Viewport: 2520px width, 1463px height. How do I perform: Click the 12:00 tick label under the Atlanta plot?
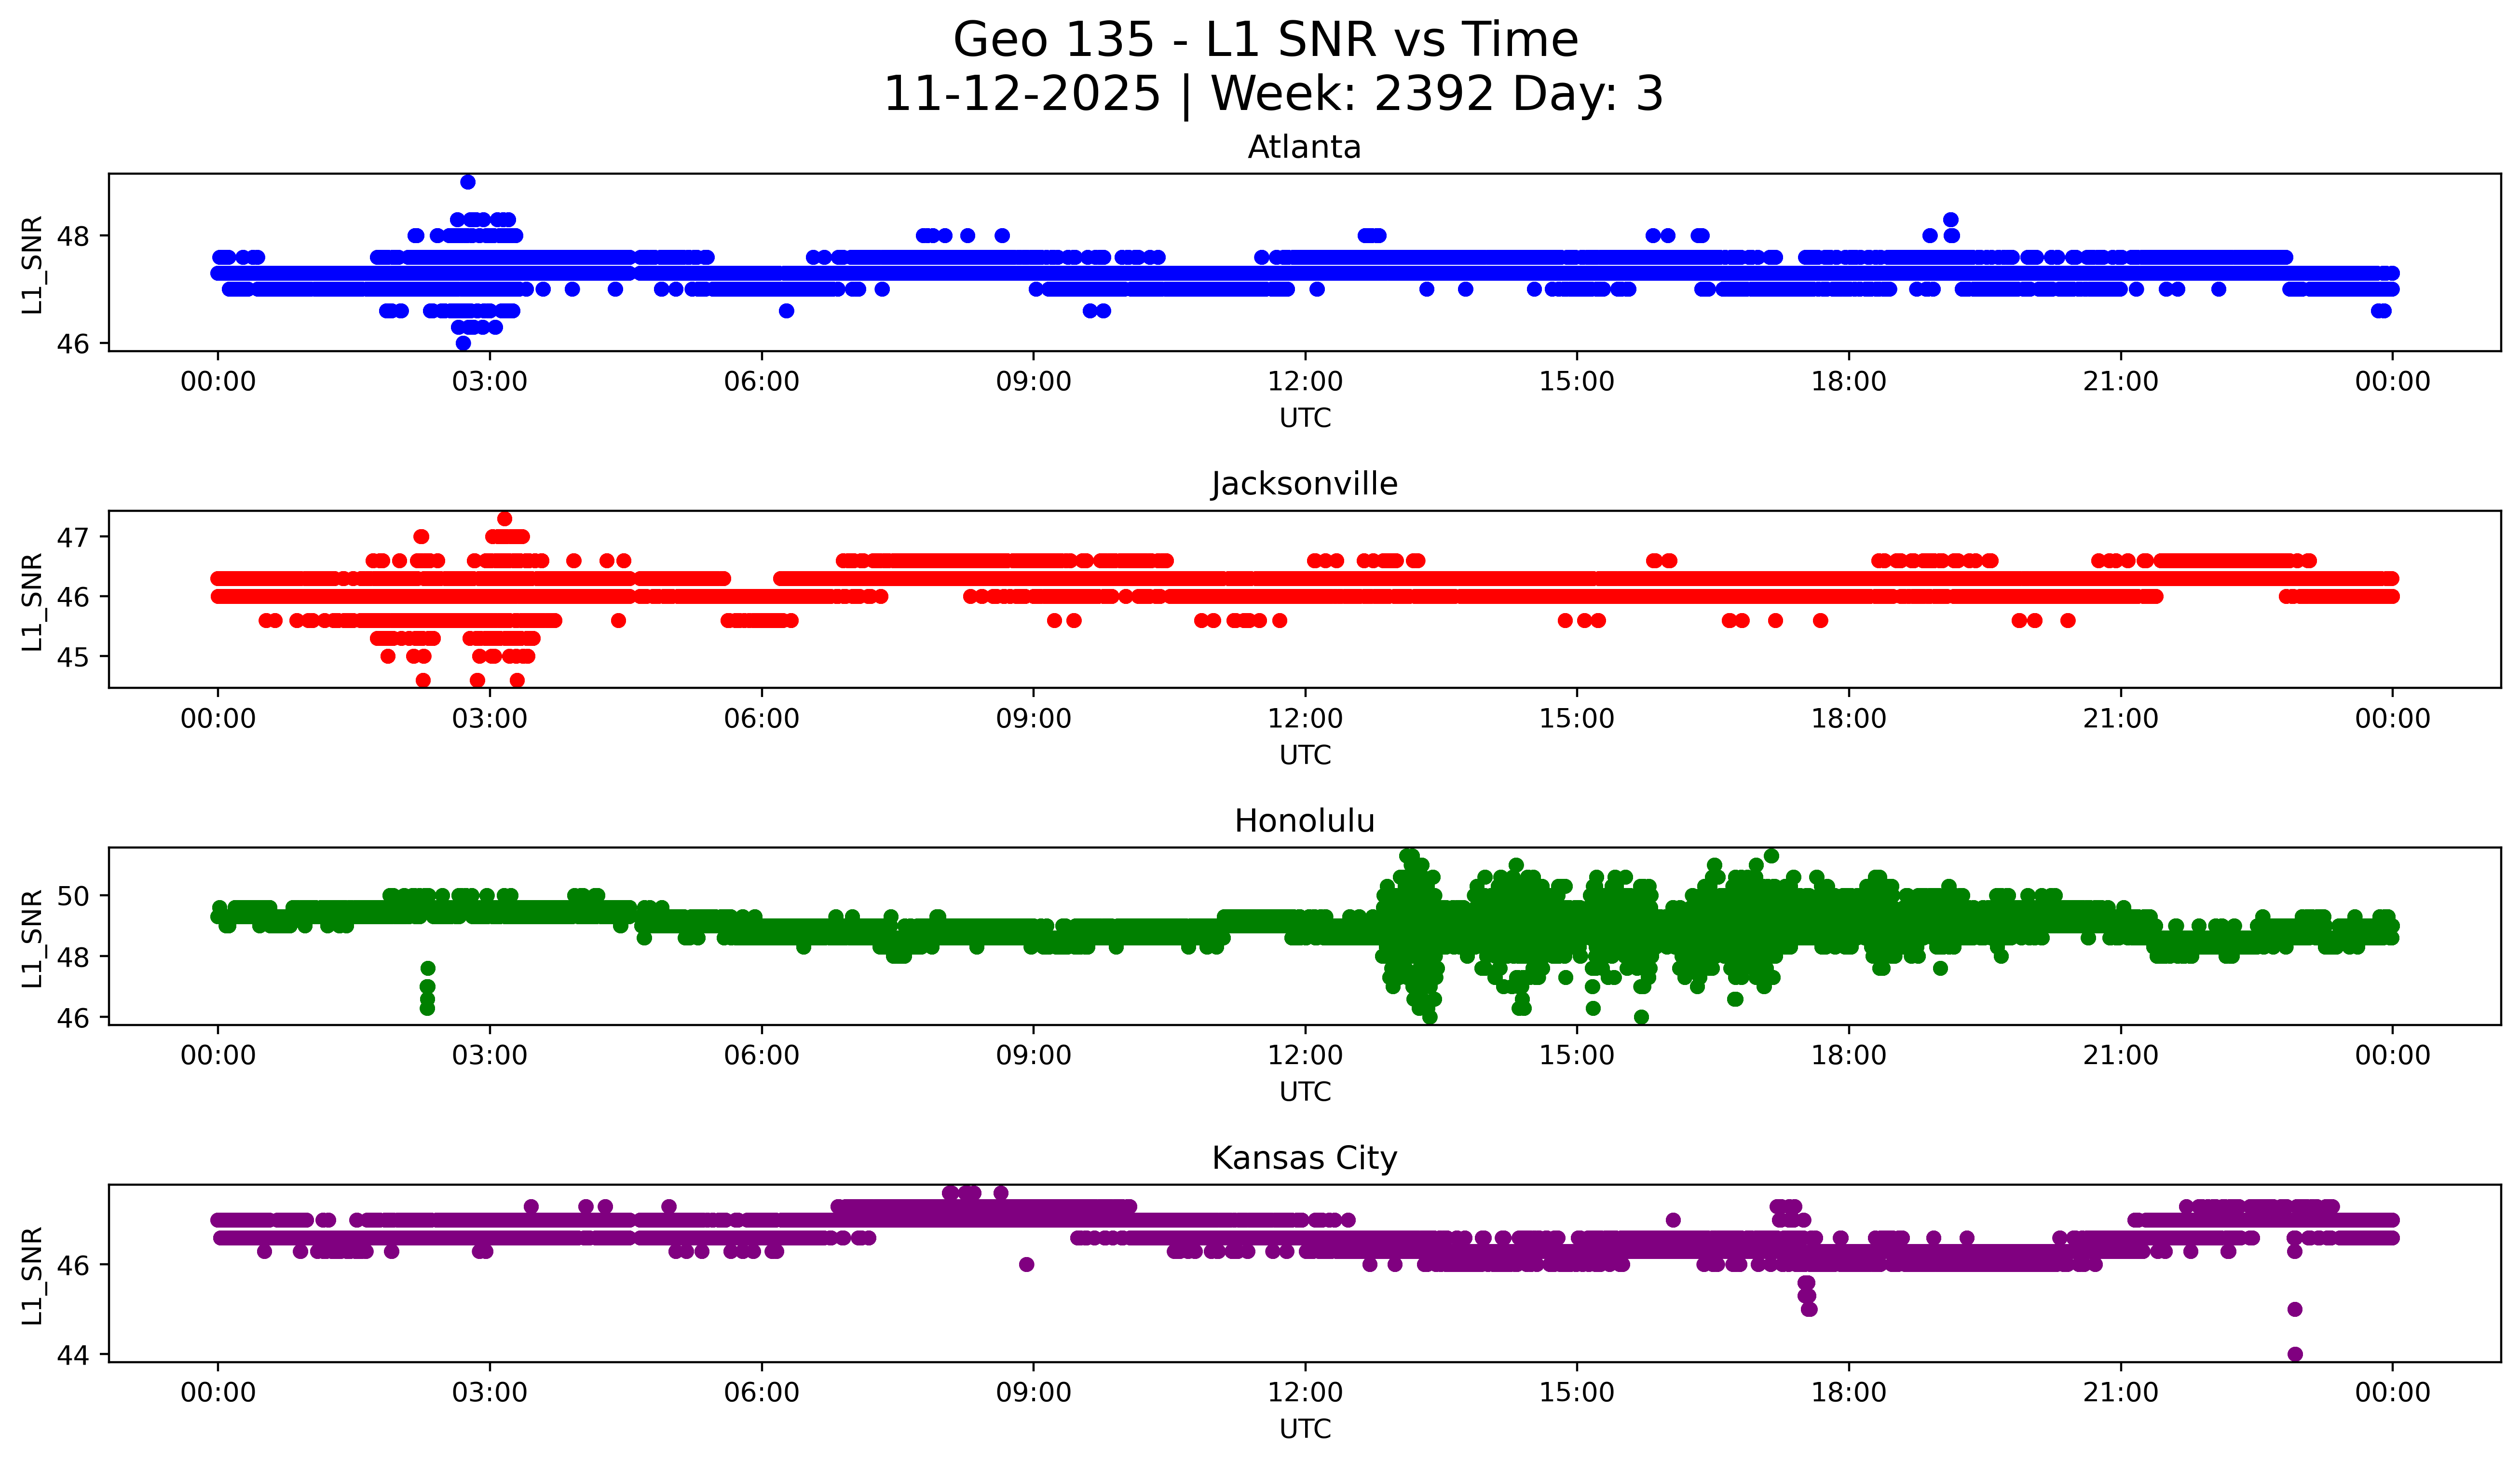[1305, 382]
